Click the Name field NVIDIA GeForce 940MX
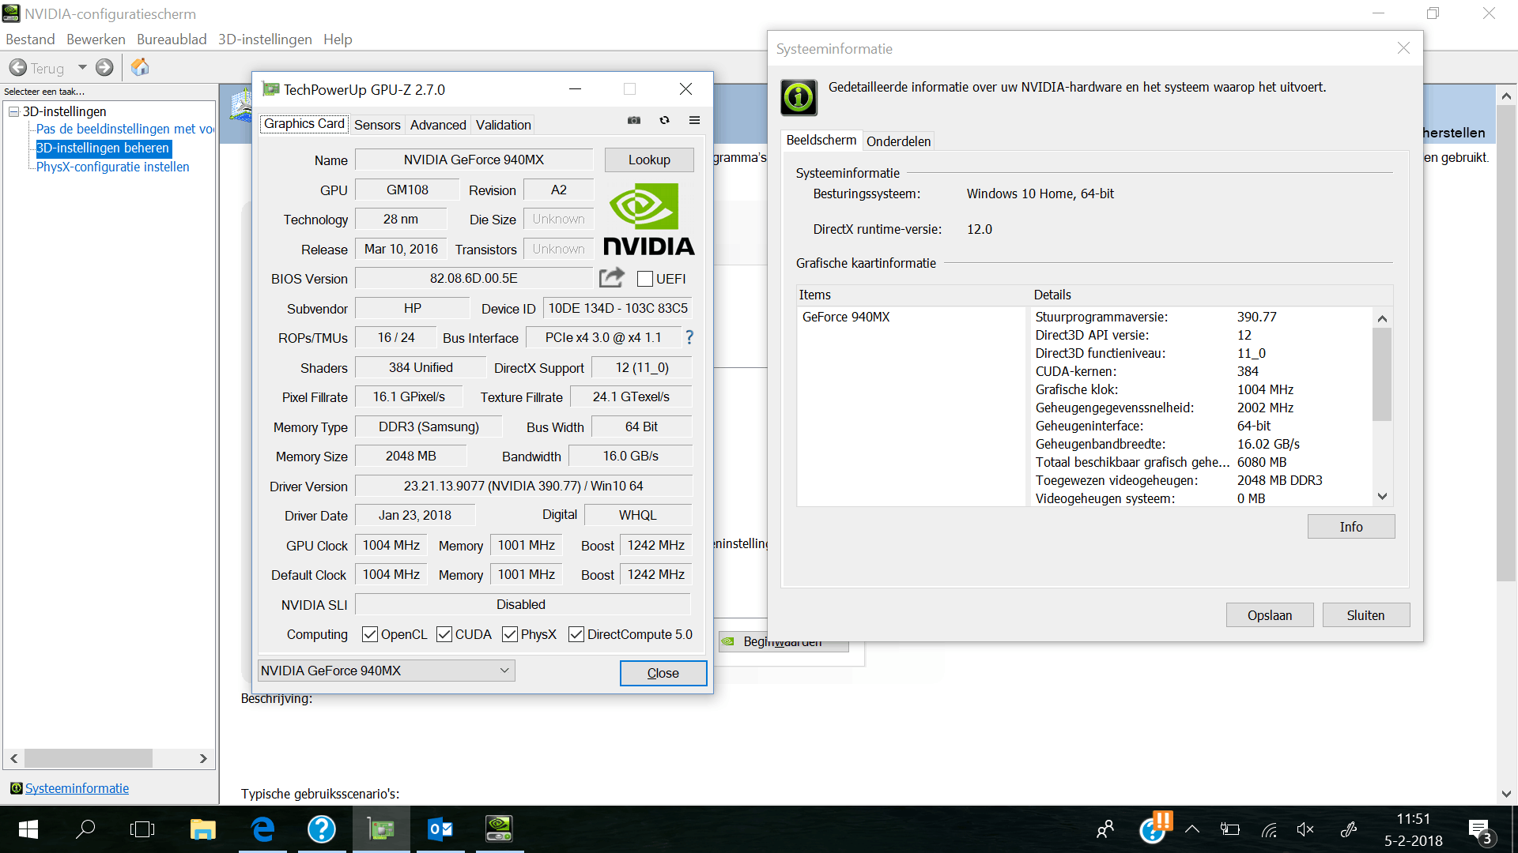Viewport: 1518px width, 853px height. point(474,160)
